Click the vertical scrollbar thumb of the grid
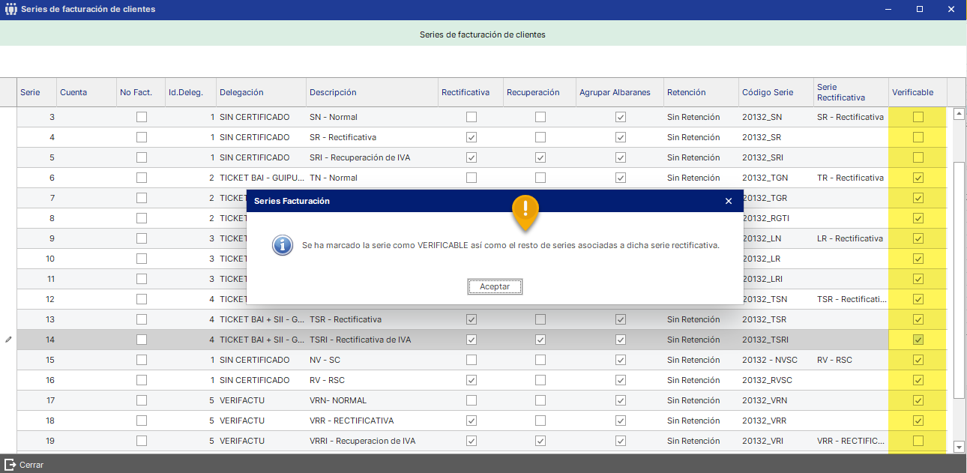967x473 pixels. point(958,280)
